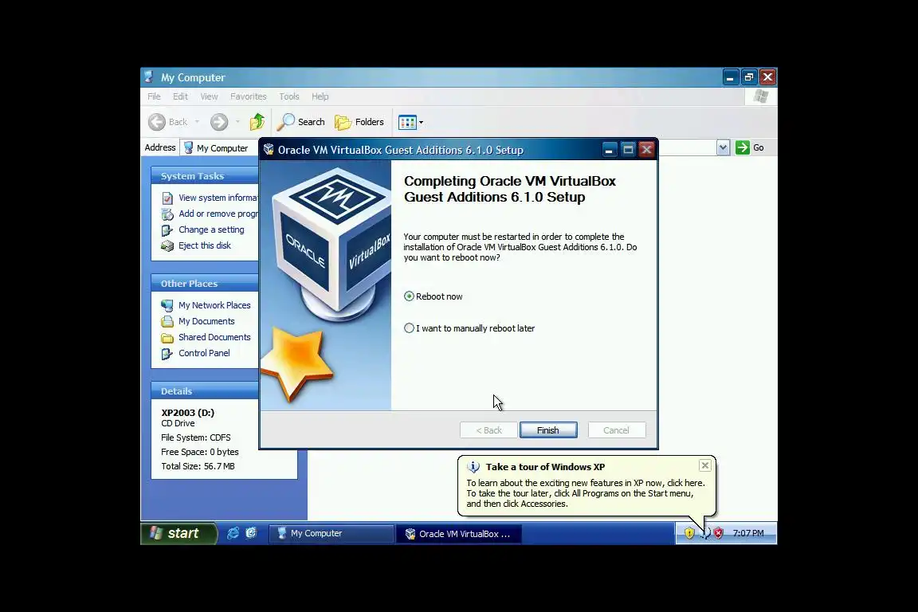Open the Forward history dropdown arrow
This screenshot has height=612, width=918.
point(237,122)
